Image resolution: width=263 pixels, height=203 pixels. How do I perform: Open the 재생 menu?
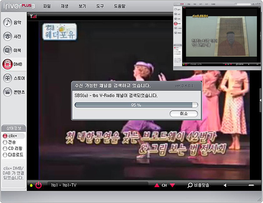tap(64, 6)
